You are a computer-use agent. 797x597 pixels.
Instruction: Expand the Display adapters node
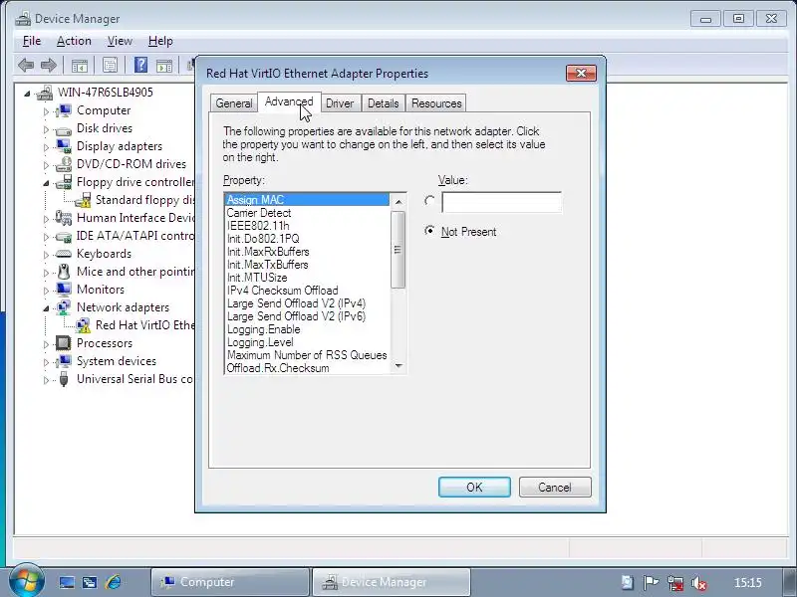tap(46, 147)
